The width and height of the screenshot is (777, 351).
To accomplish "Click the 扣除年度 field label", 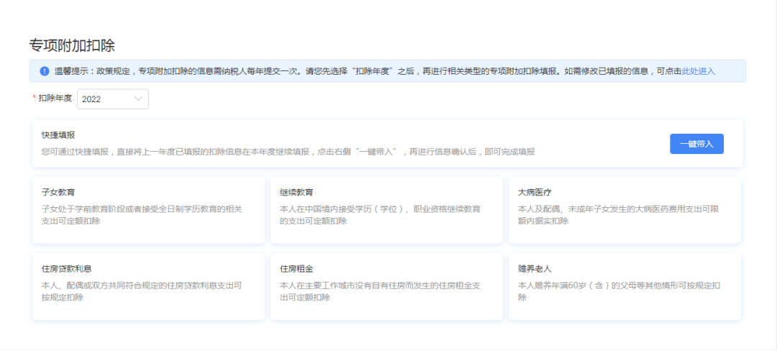I will click(55, 98).
